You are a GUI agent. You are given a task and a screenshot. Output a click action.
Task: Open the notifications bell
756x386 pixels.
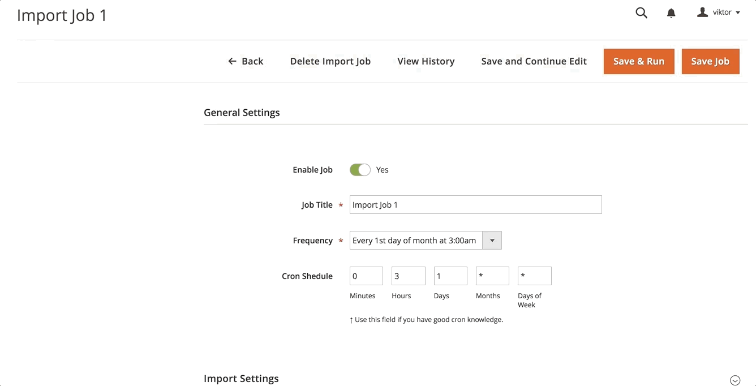tap(671, 13)
